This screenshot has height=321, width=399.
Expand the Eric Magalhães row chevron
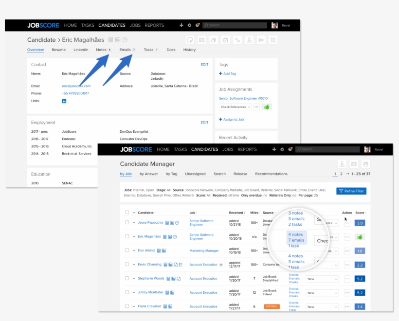click(x=134, y=236)
